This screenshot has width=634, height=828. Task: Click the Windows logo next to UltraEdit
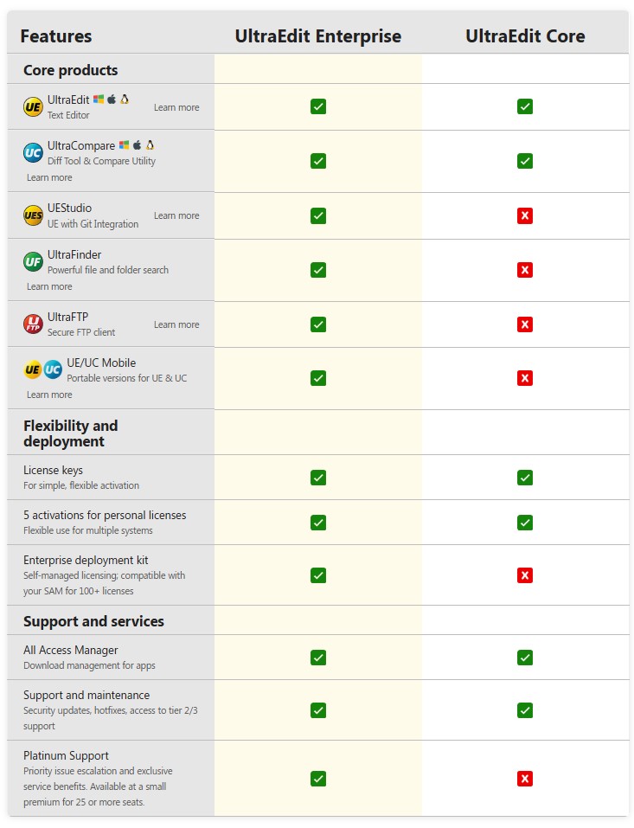pyautogui.click(x=99, y=99)
